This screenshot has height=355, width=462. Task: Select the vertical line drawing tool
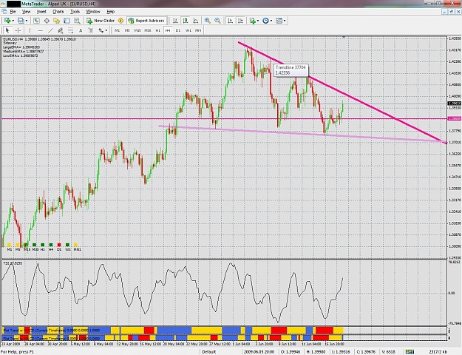pos(30,30)
